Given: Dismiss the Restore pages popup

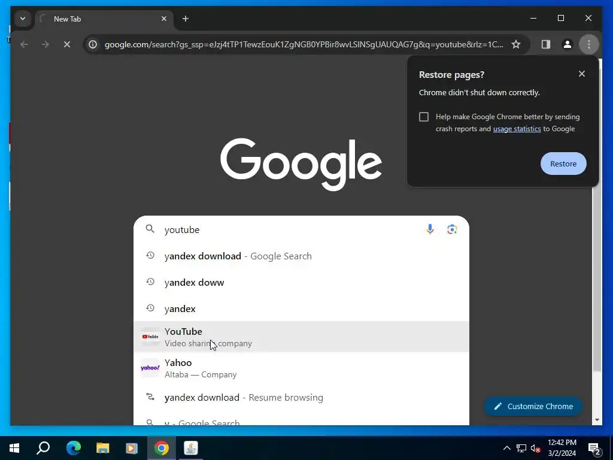Looking at the screenshot, I should [582, 74].
